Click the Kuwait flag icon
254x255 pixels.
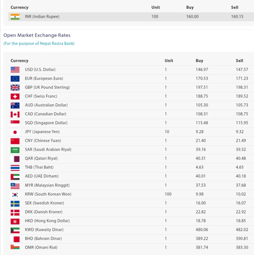[x=15, y=230]
